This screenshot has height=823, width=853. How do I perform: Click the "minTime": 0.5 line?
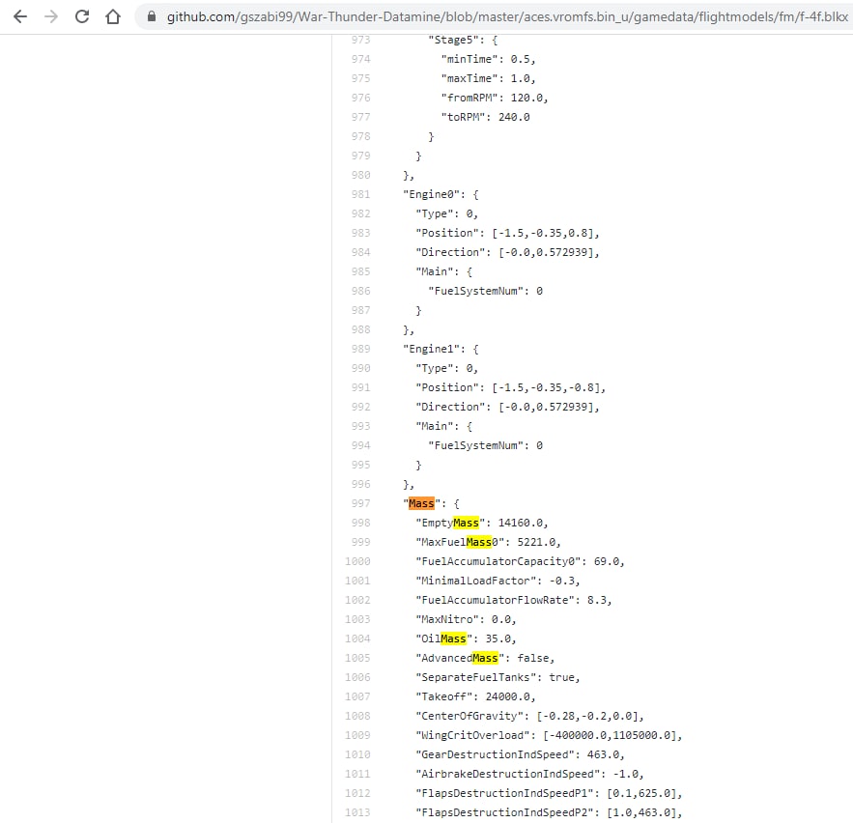tap(488, 59)
